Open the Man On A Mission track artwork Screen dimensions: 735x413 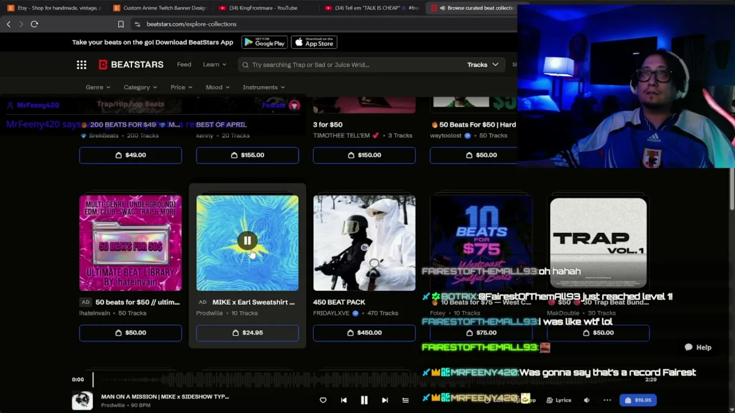[82, 400]
